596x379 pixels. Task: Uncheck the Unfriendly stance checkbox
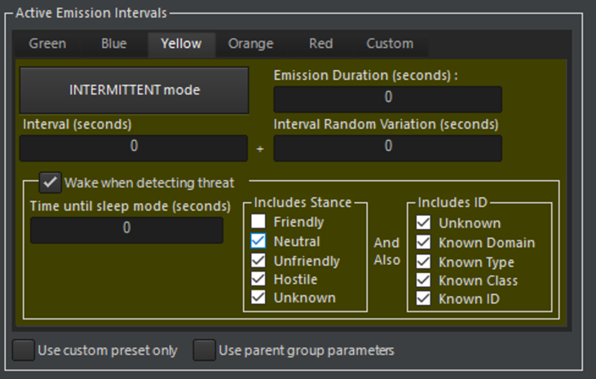pos(258,261)
